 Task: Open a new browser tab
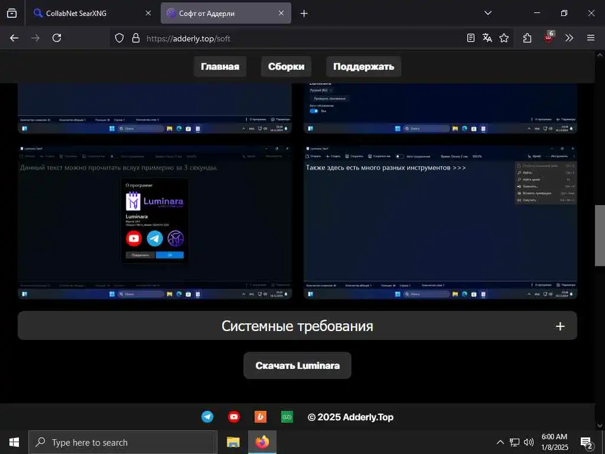(304, 13)
